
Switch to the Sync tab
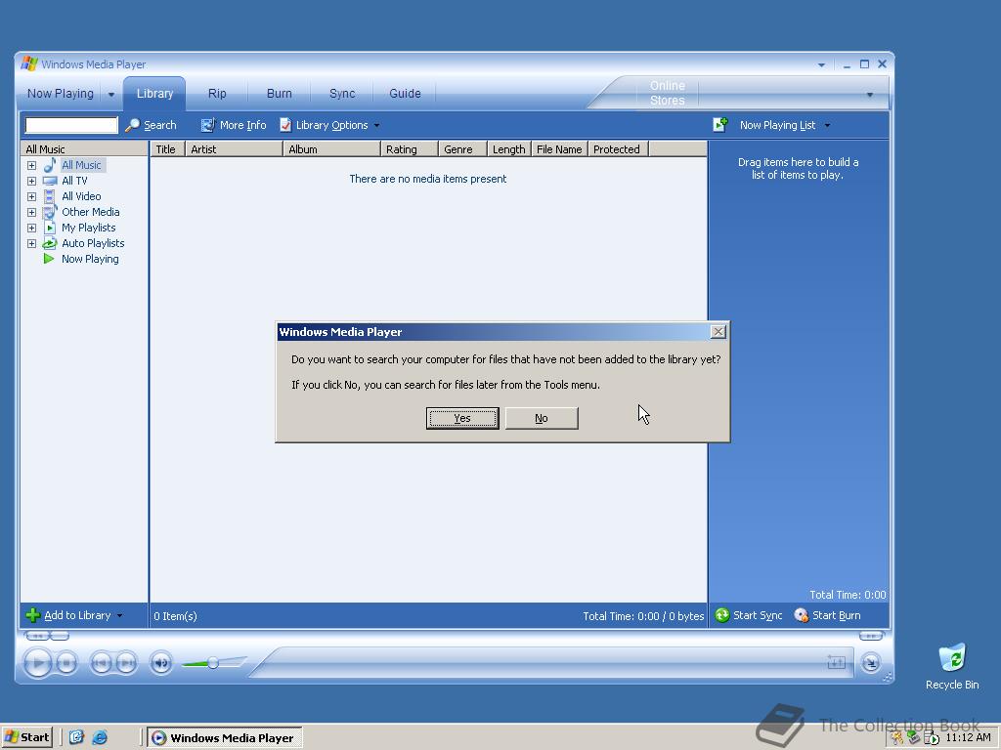click(342, 94)
